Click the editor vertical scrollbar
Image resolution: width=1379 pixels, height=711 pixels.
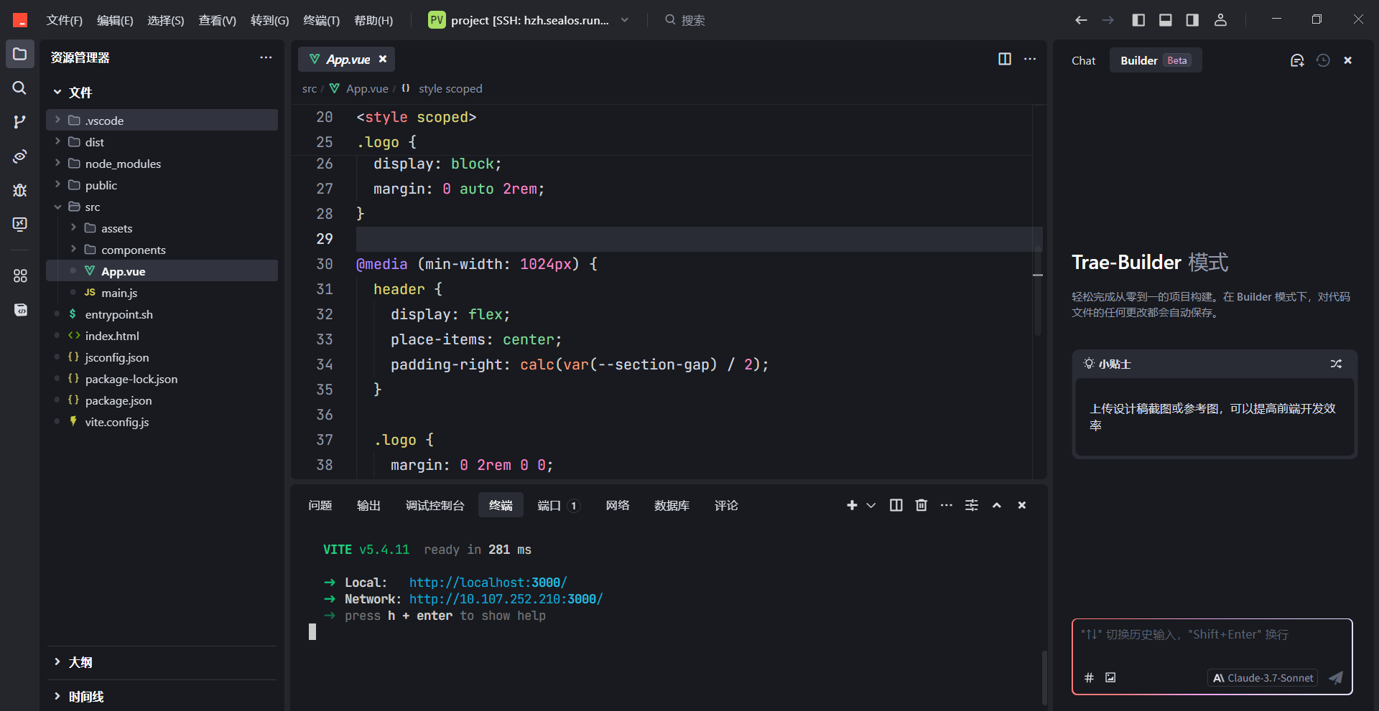pos(1038,291)
